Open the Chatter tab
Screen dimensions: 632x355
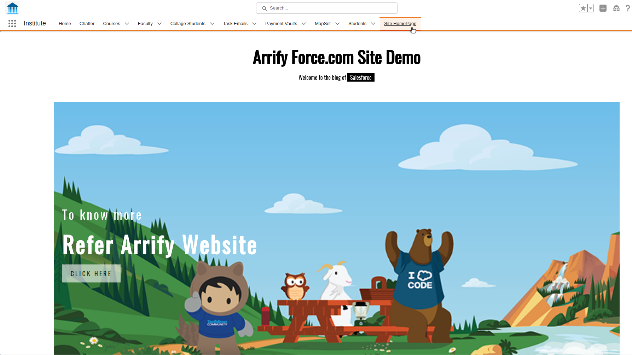click(87, 23)
